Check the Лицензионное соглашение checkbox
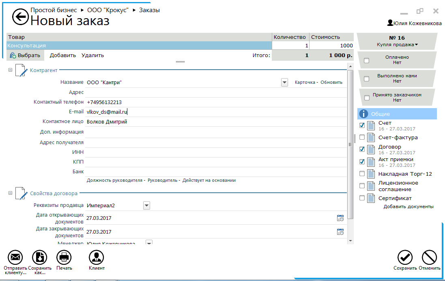This screenshot has width=445, height=281. tap(362, 185)
